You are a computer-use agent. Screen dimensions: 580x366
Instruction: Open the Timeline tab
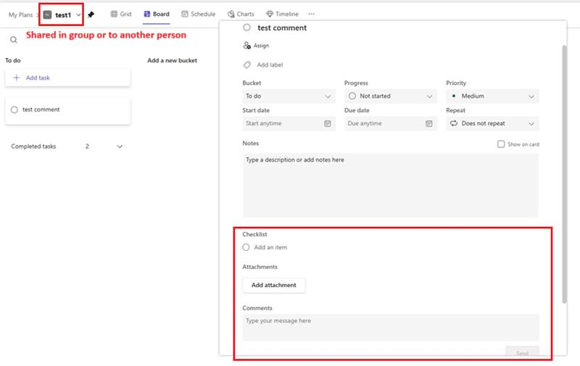pos(282,14)
